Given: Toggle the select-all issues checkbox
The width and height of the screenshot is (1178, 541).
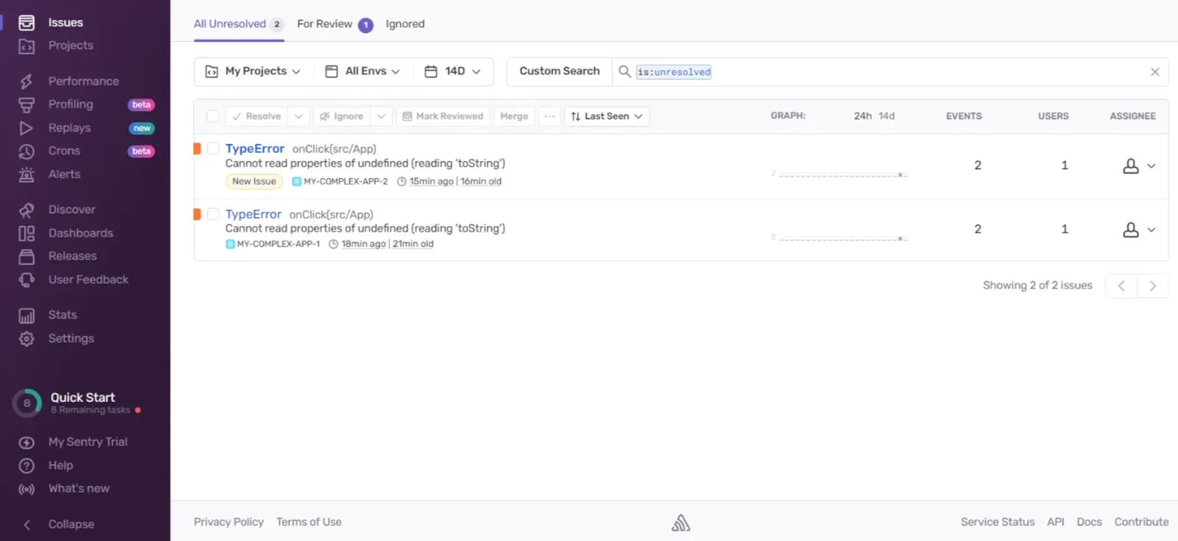Looking at the screenshot, I should click(212, 116).
